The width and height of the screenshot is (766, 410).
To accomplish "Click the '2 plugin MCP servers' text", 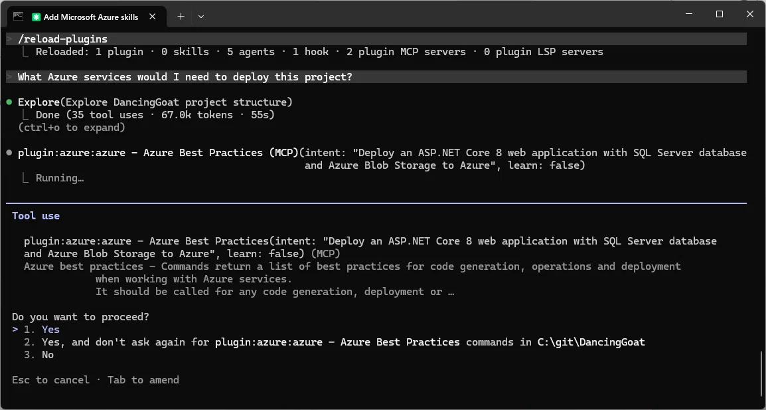I will (406, 51).
